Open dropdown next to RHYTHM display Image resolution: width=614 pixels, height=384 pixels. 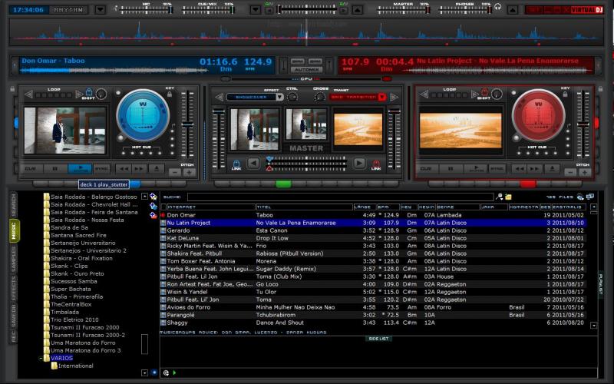[x=101, y=10]
